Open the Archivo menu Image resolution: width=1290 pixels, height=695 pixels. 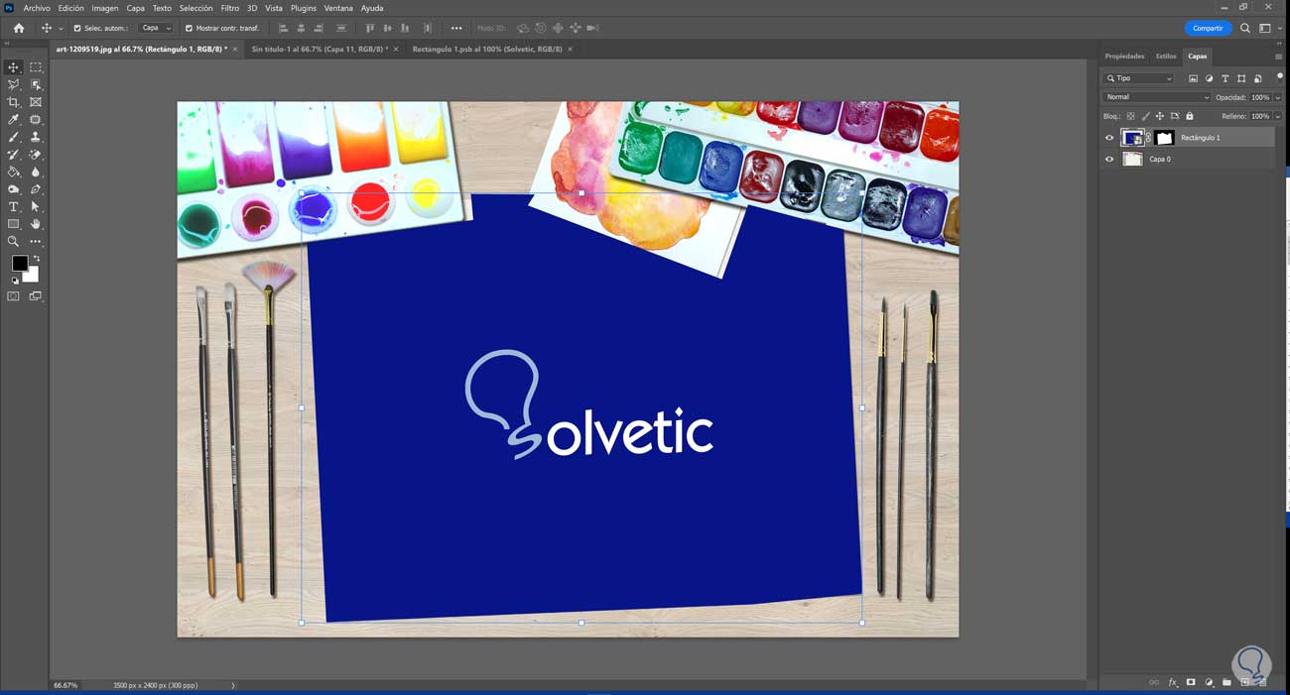(37, 8)
